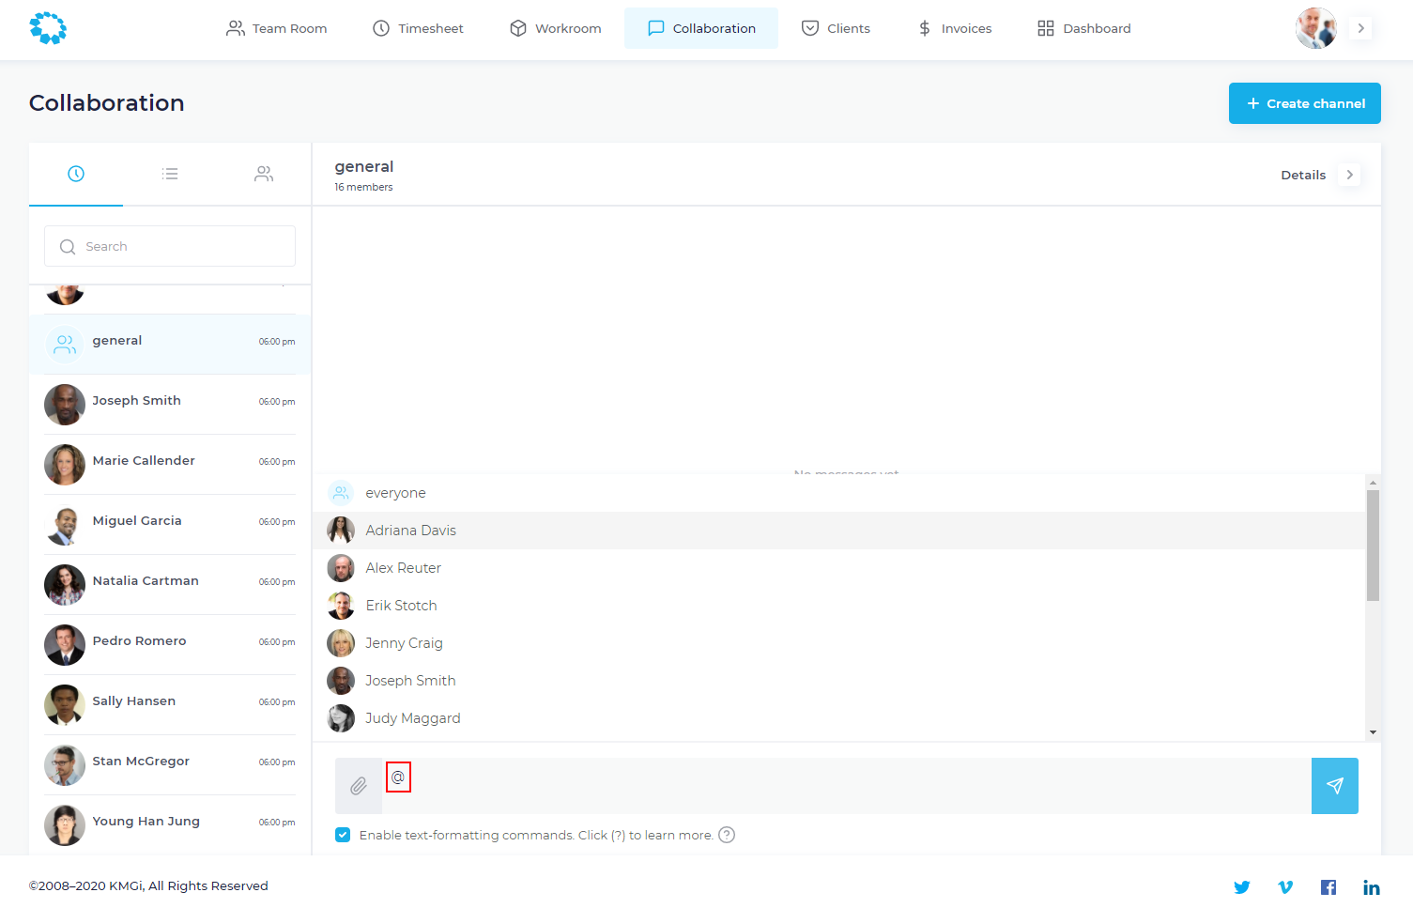This screenshot has width=1413, height=908.
Task: Mention everyone from the suggestion list
Action: (x=395, y=493)
